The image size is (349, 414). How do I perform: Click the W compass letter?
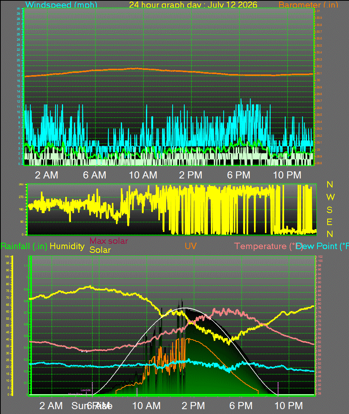(x=331, y=197)
